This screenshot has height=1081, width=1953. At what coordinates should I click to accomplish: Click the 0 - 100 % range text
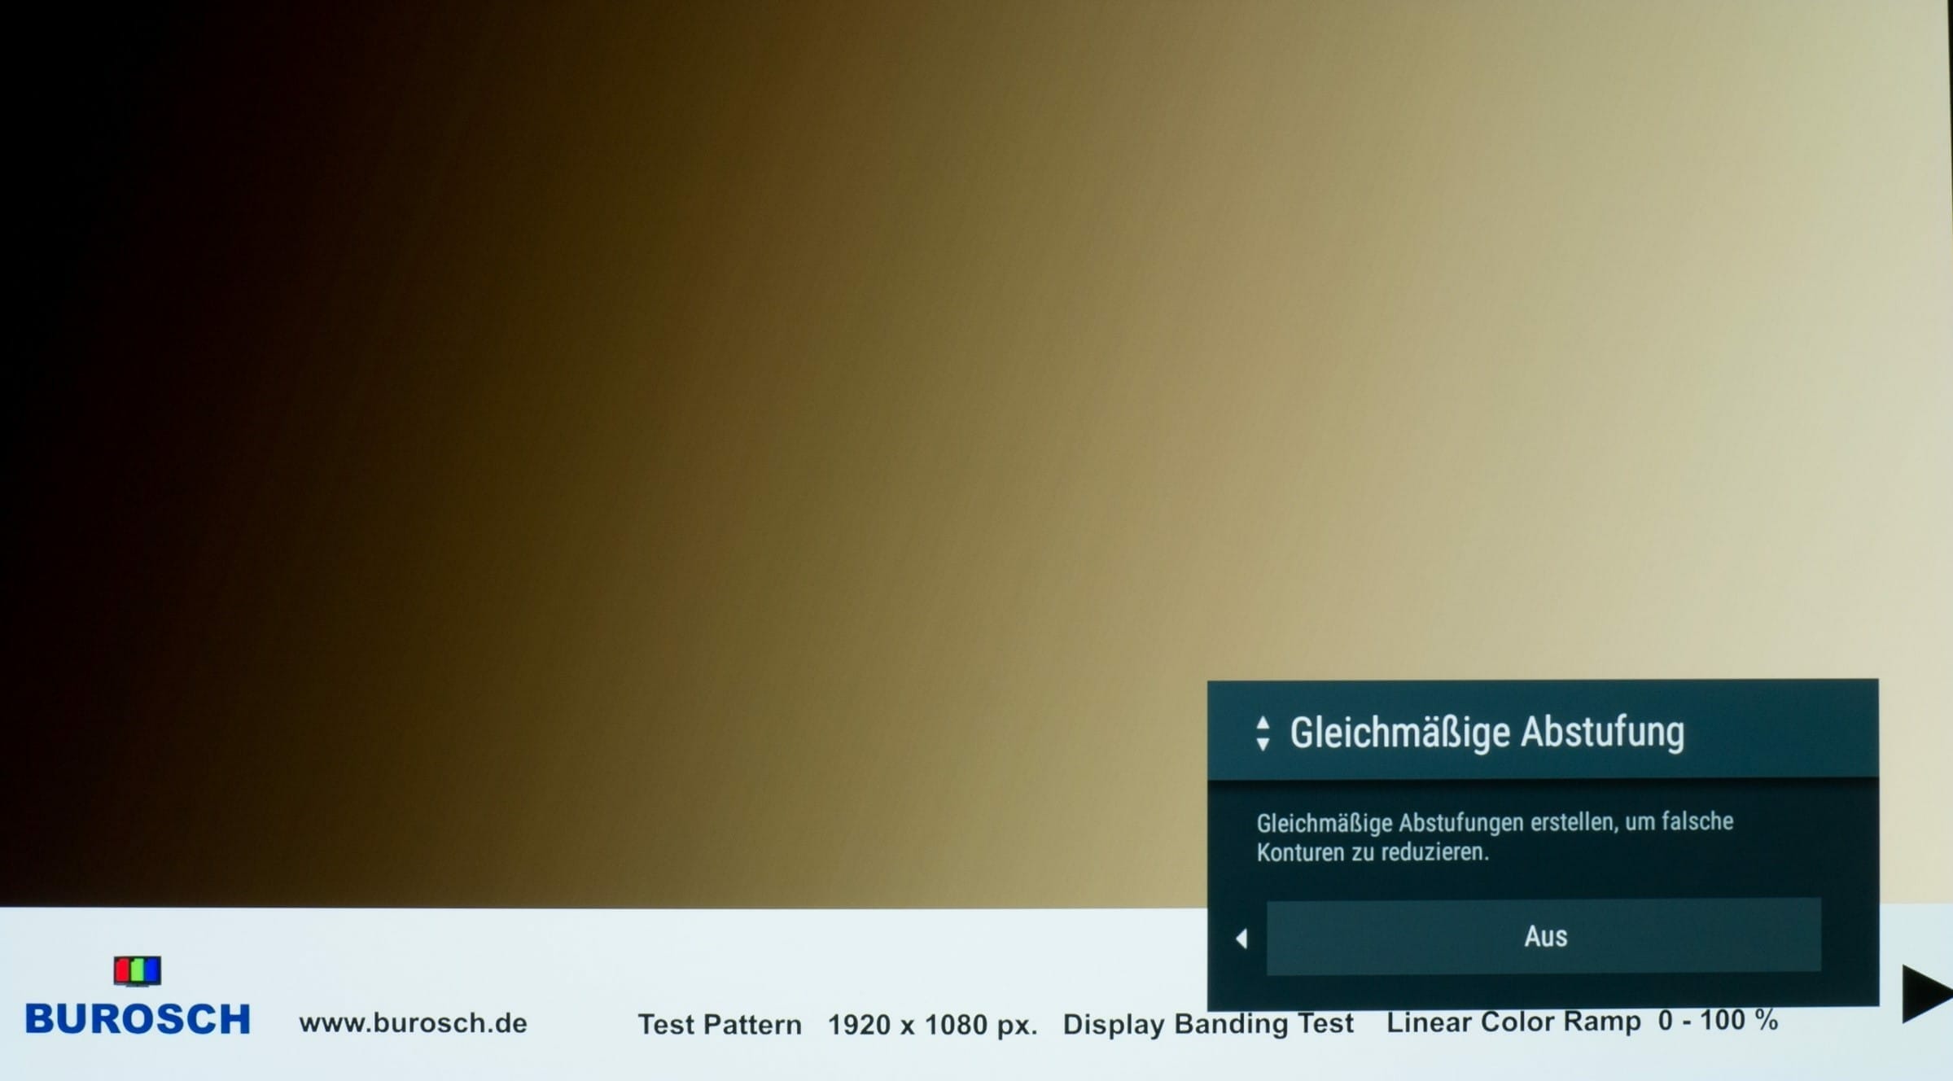click(x=1718, y=1020)
